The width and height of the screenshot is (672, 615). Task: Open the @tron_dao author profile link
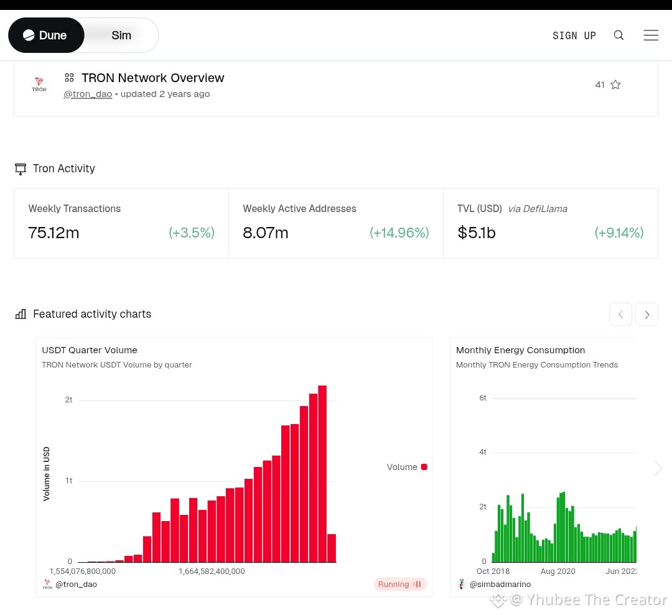(x=88, y=95)
